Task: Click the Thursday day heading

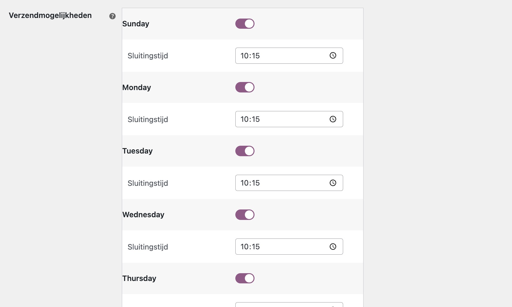Action: [x=139, y=278]
